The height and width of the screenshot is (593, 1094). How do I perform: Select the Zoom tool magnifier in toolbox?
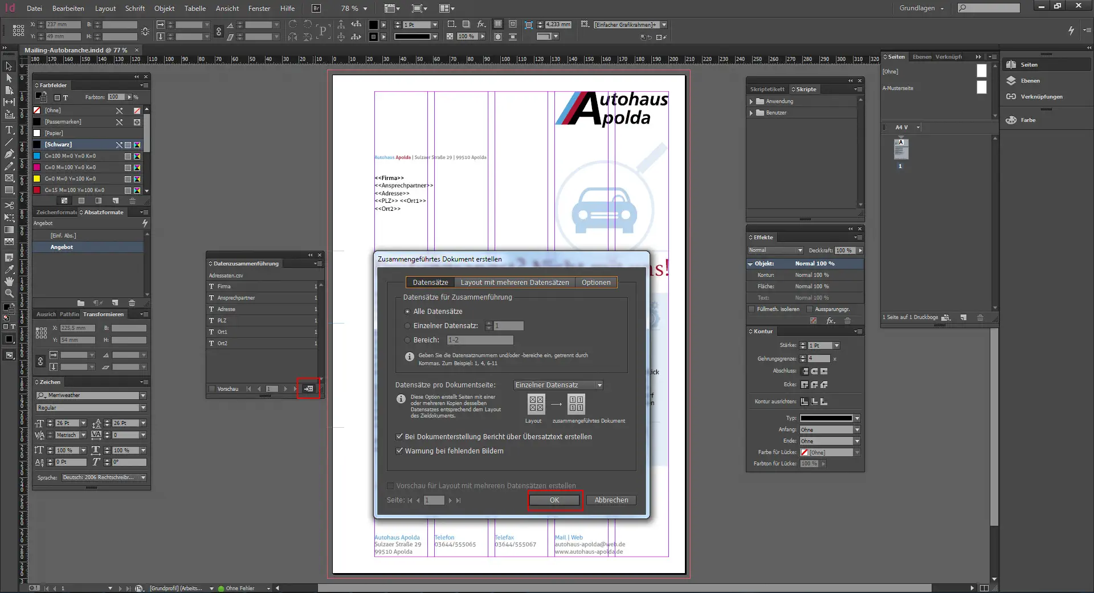coord(9,293)
